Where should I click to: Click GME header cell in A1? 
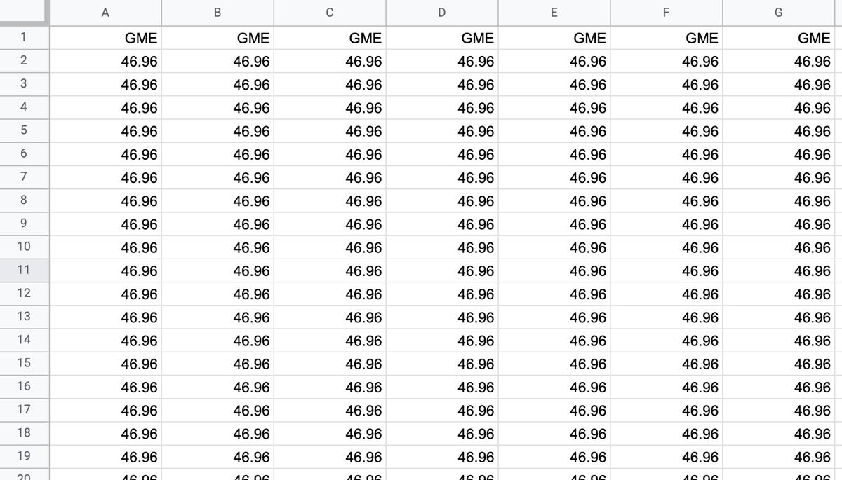click(105, 39)
